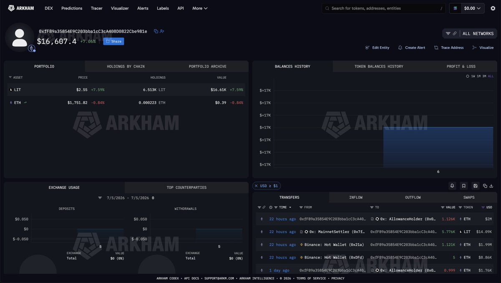
Task: Switch to the Outflow tab
Action: tap(413, 198)
